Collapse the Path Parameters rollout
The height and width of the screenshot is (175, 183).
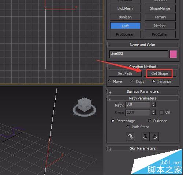(143, 98)
